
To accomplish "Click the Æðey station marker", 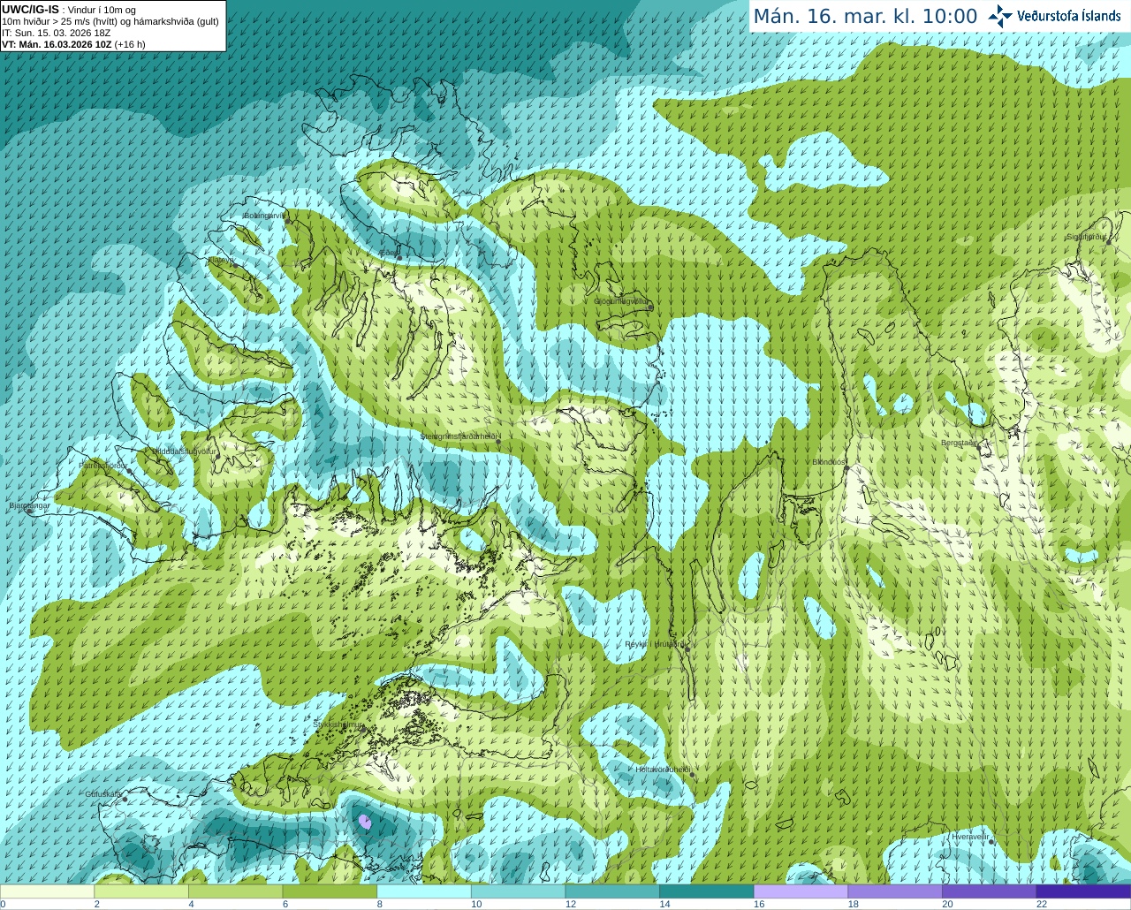I will (399, 257).
